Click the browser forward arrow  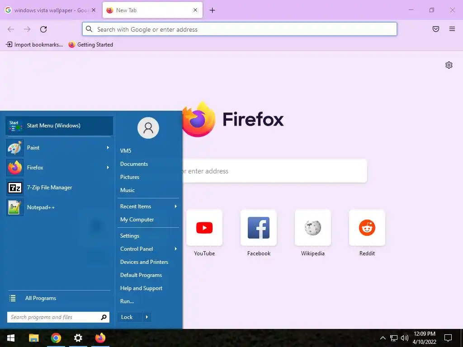pos(27,29)
